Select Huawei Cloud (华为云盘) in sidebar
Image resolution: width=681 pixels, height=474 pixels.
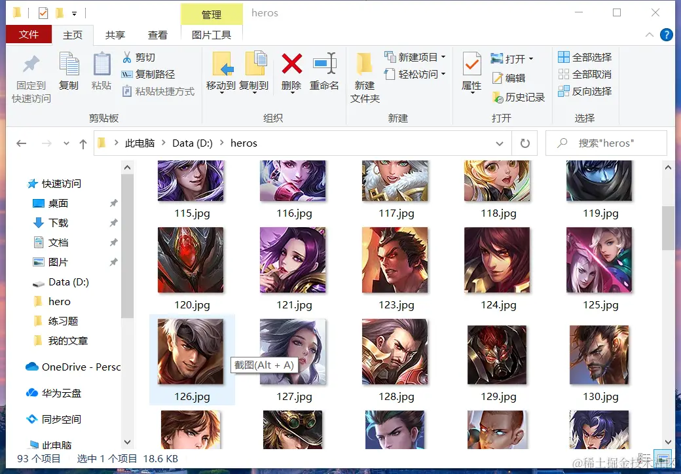pos(54,393)
